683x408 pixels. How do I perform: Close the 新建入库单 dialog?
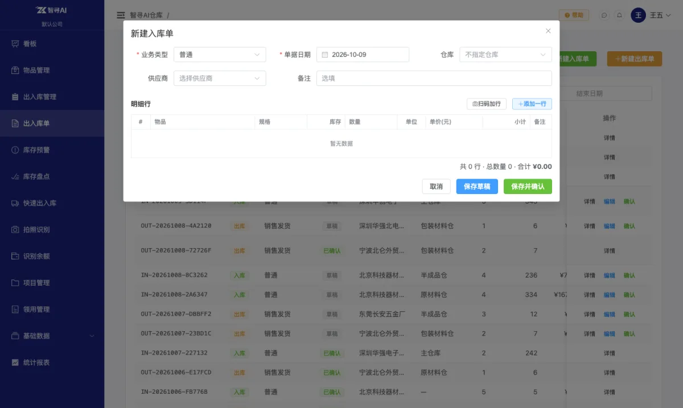coord(548,31)
